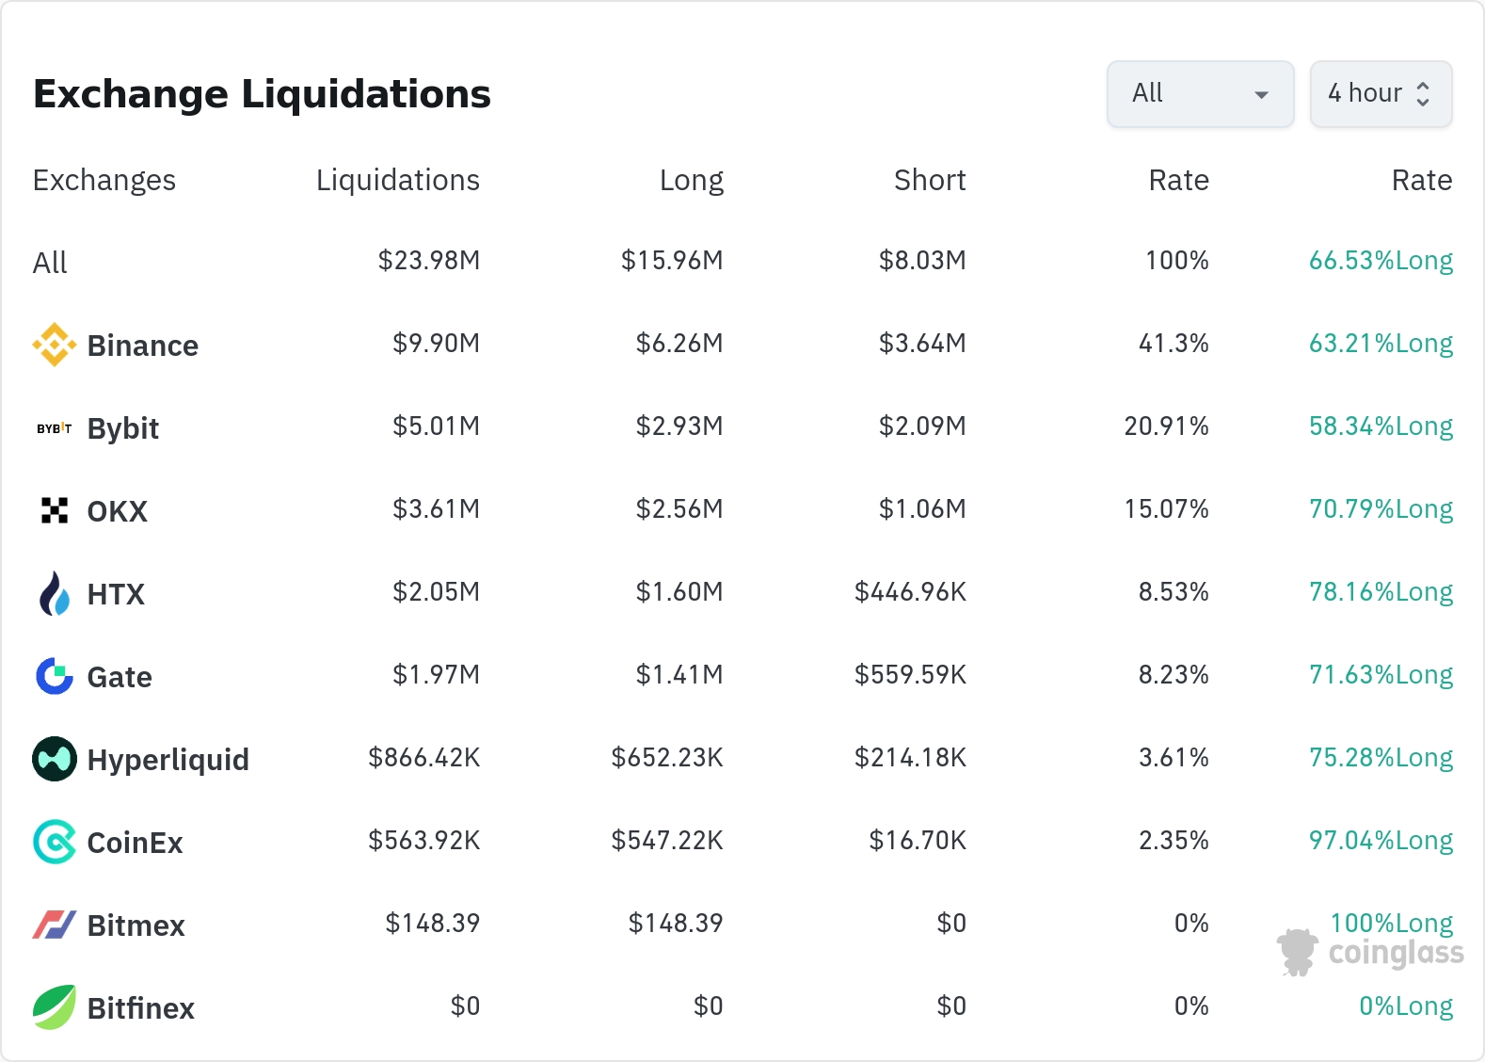Screen dimensions: 1485x1062
Task: Click the CoinEx logo icon
Action: point(55,842)
